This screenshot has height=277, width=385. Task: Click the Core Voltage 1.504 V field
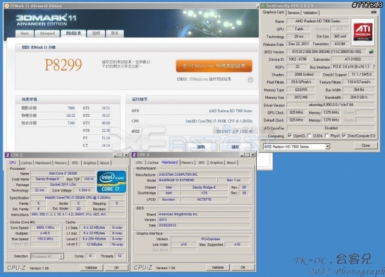tap(85, 190)
